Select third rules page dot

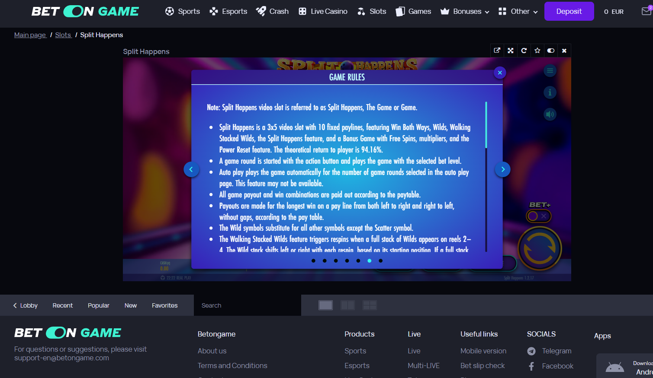coord(336,260)
